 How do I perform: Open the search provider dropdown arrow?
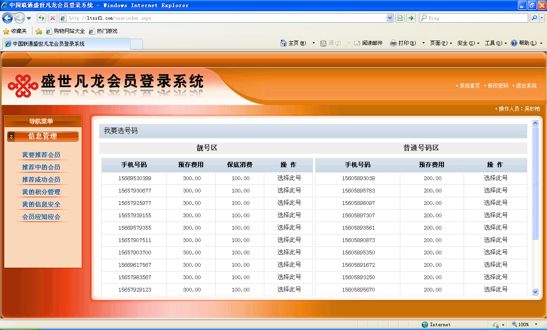point(542,18)
